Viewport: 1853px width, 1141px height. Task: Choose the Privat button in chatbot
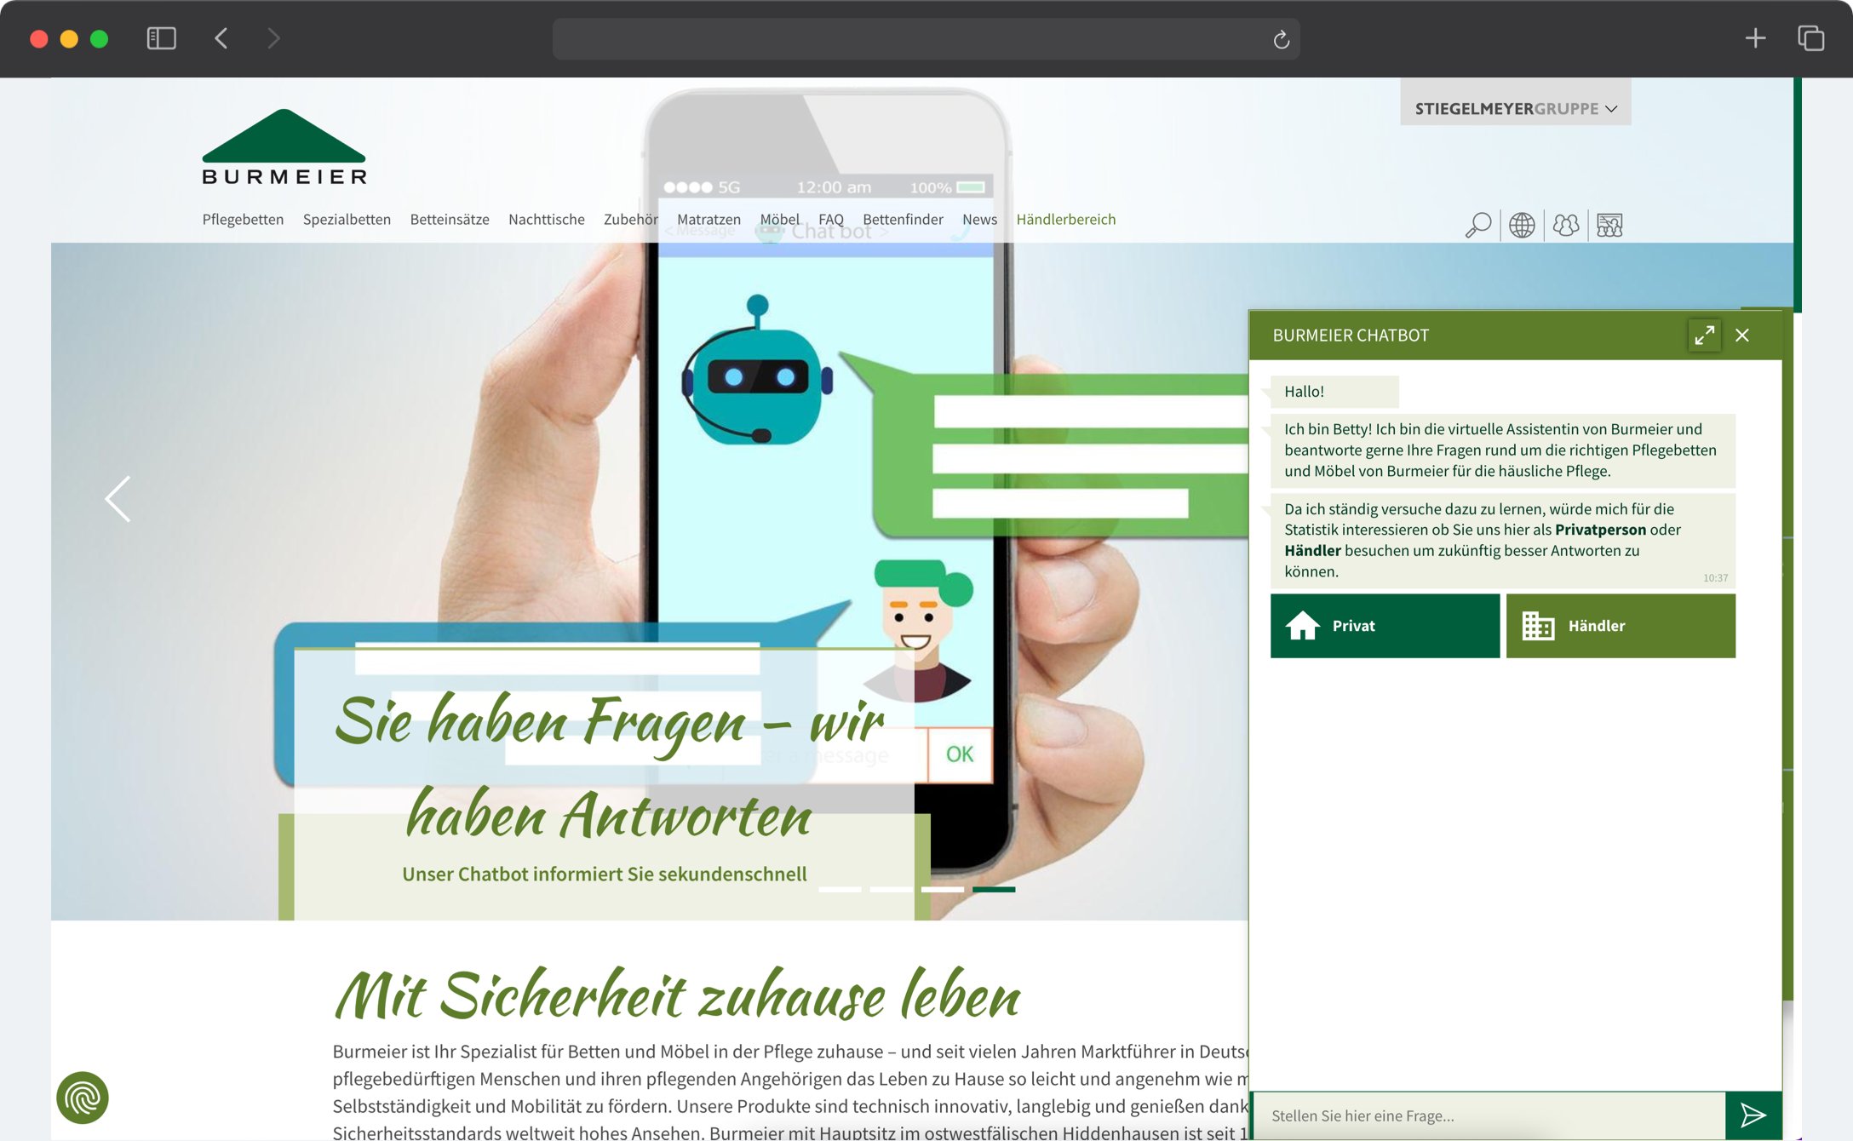click(1385, 626)
